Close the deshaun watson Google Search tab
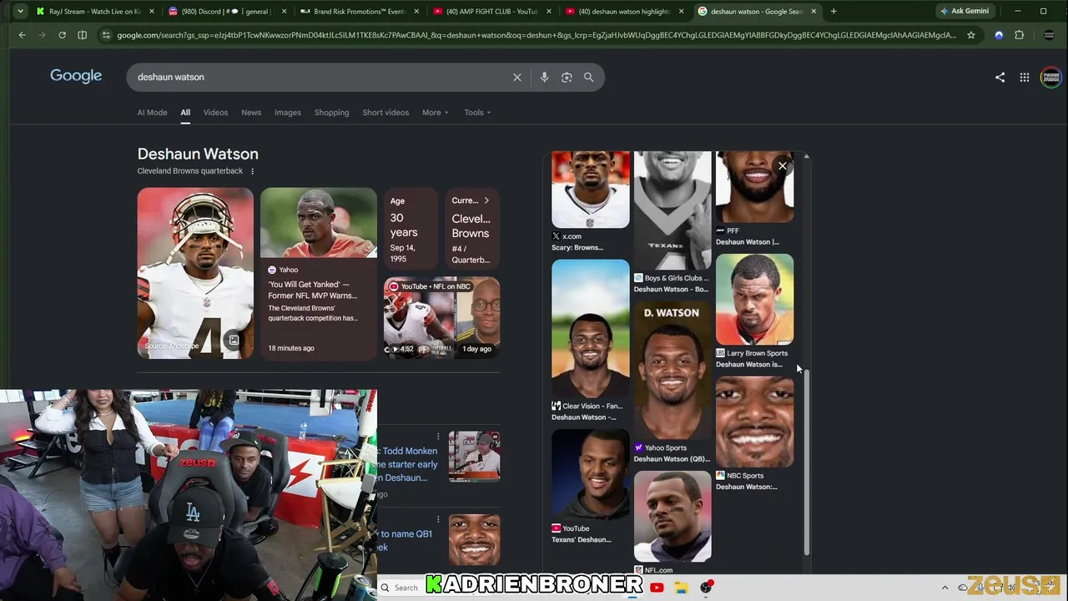The width and height of the screenshot is (1068, 601). tap(814, 12)
